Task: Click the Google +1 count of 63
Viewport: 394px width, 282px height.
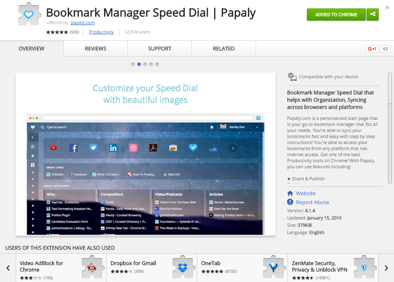Action: coord(386,49)
